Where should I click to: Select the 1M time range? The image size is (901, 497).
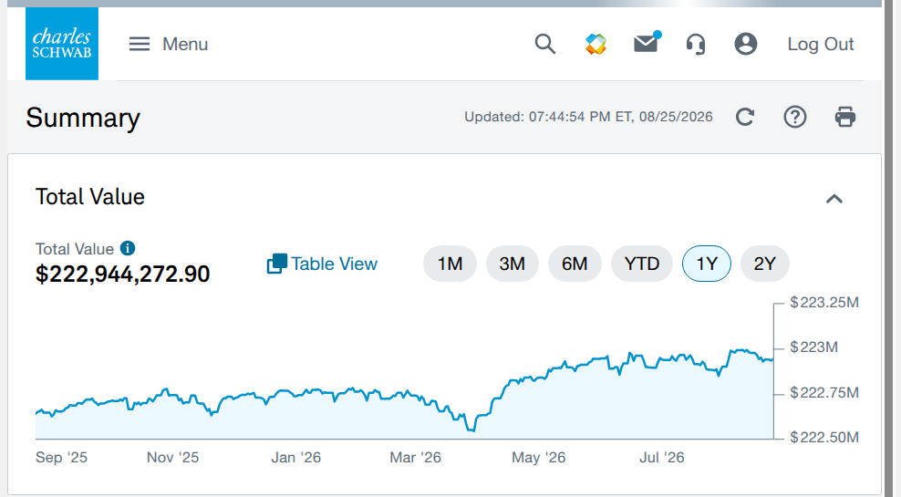pyautogui.click(x=450, y=264)
